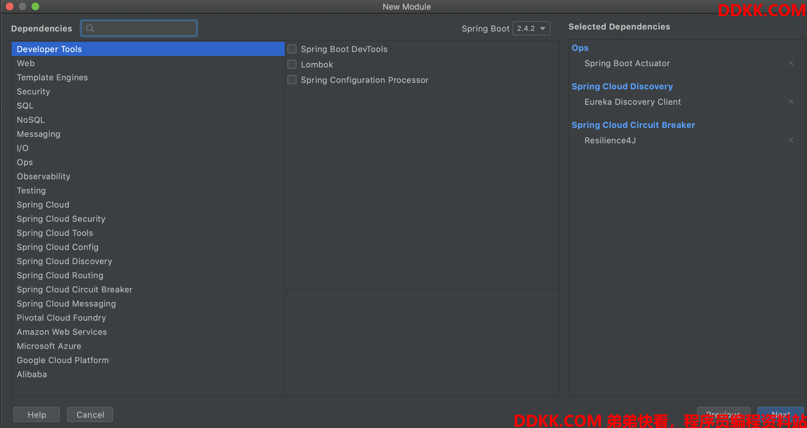
Task: Remove Resilience4J from selected dependencies
Action: pos(791,140)
